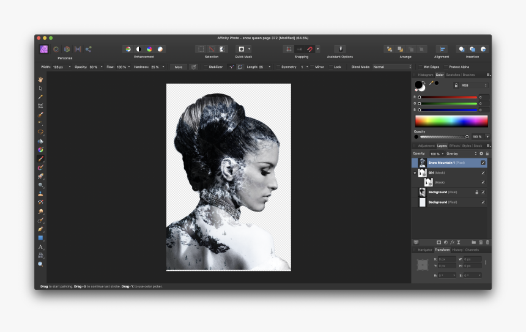
Task: Switch to the Histogram tab
Action: click(425, 75)
